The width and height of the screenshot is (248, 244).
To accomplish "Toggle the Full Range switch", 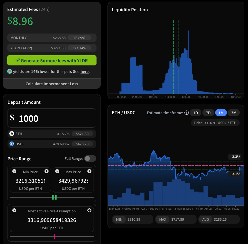I will (90, 158).
